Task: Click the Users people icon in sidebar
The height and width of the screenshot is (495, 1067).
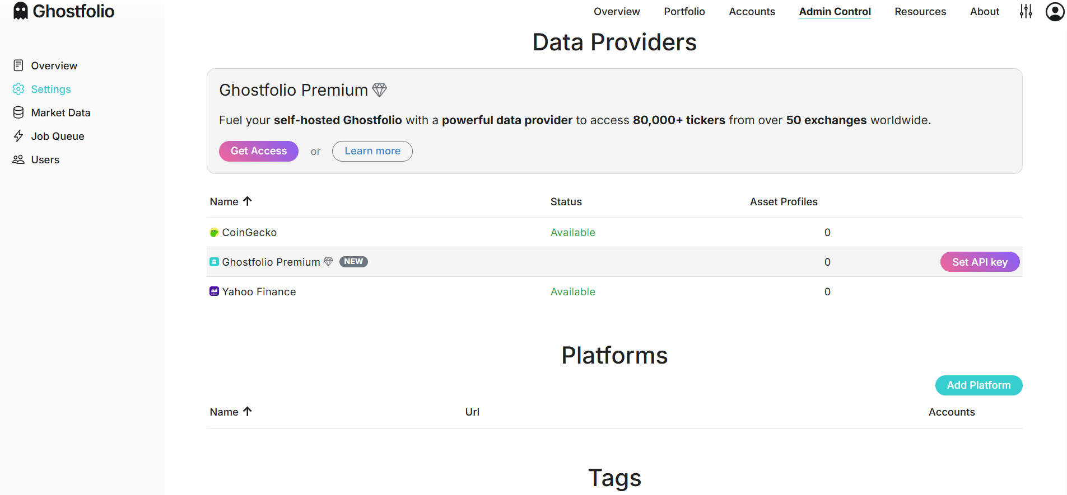Action: (x=18, y=159)
